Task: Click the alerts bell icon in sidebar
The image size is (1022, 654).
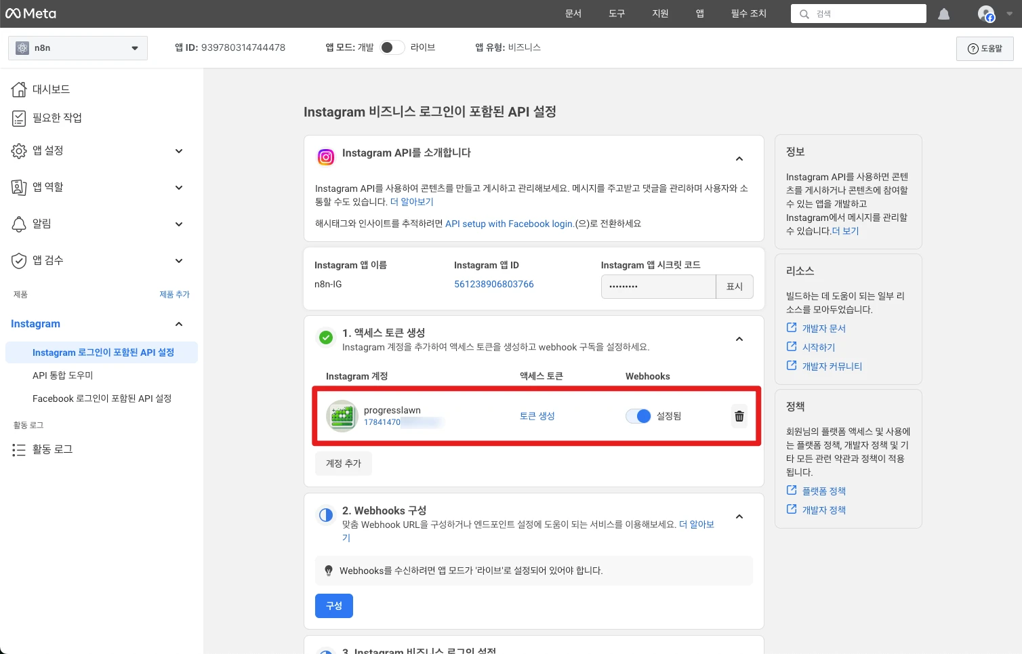Action: pyautogui.click(x=19, y=224)
